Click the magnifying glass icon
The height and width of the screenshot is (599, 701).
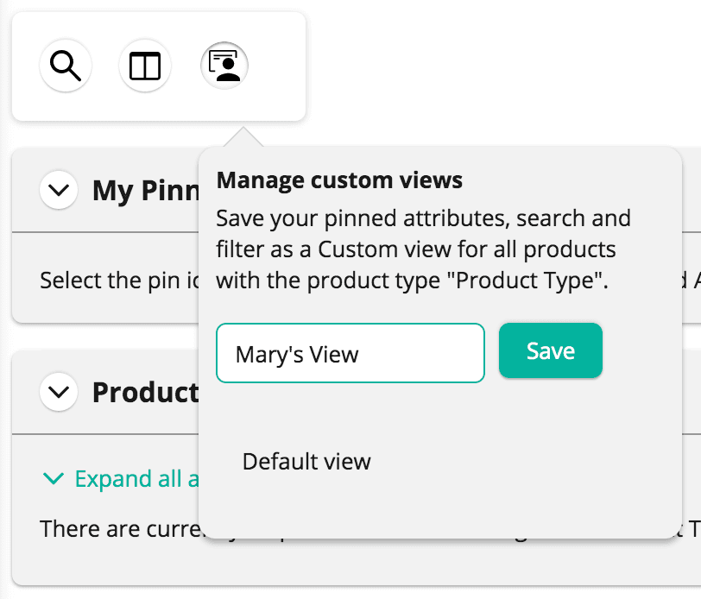(x=66, y=66)
